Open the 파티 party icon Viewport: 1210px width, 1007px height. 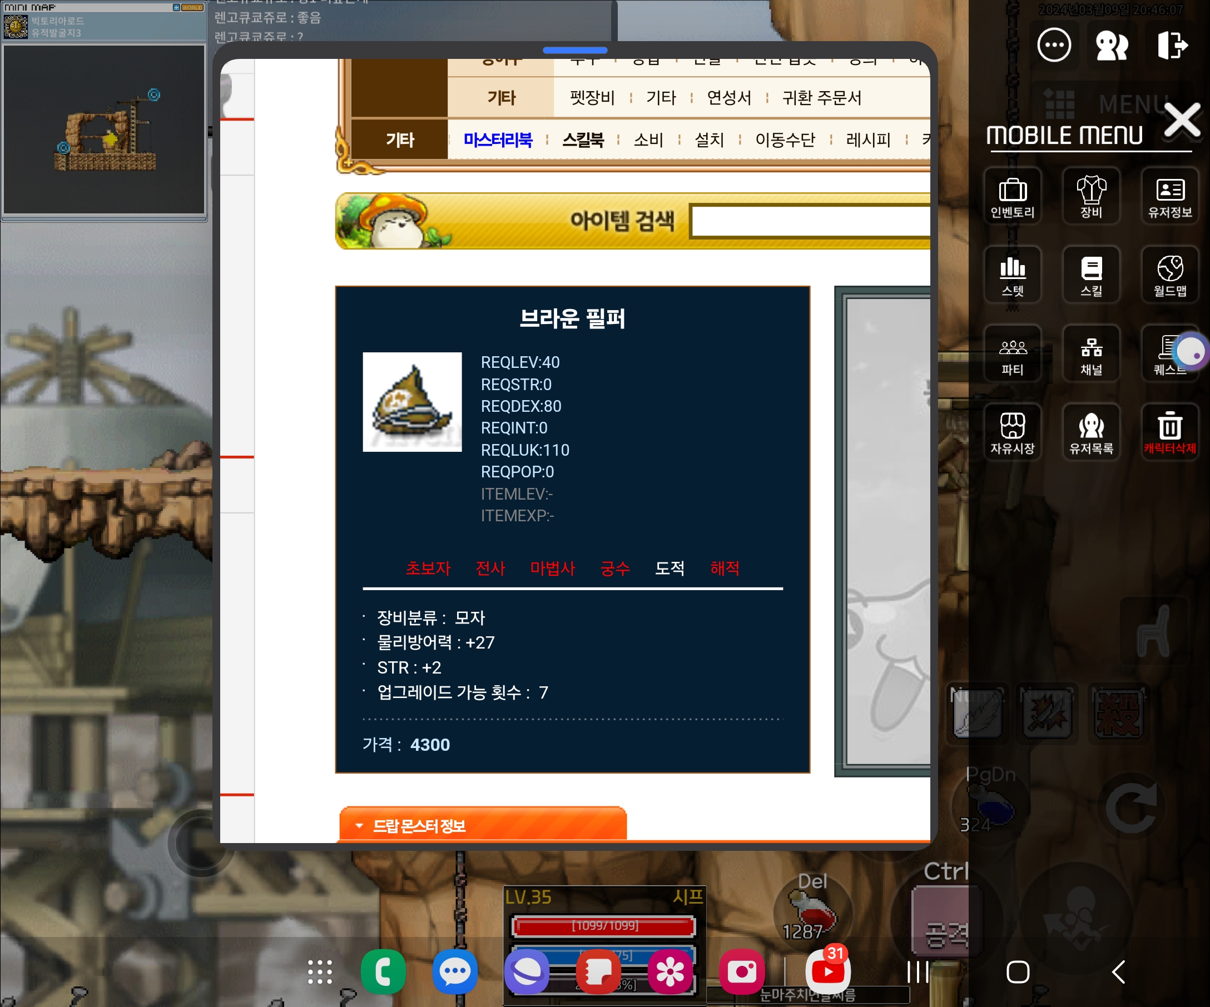[x=1013, y=353]
